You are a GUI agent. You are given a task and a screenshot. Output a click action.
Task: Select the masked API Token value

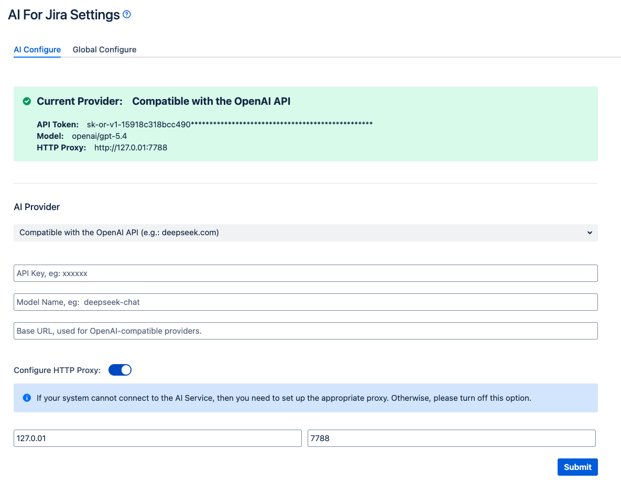point(230,124)
